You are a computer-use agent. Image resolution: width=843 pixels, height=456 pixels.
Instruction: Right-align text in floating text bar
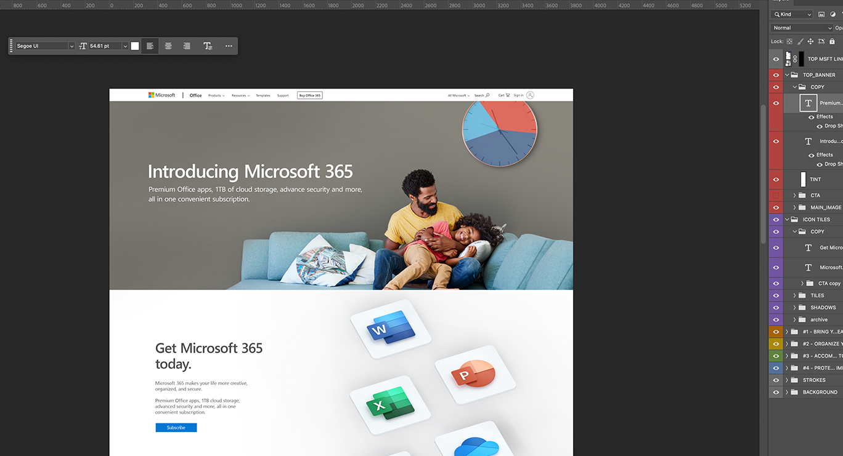click(187, 46)
